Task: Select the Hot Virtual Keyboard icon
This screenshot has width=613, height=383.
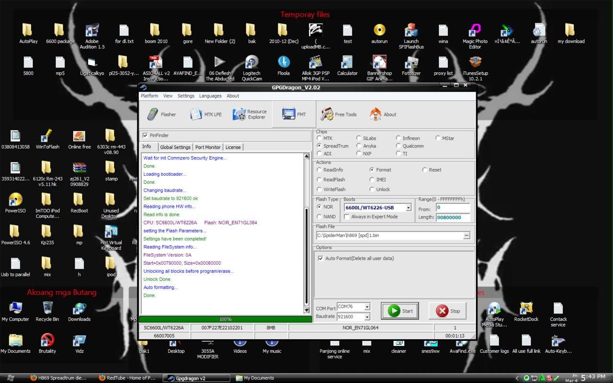Action: (111, 237)
